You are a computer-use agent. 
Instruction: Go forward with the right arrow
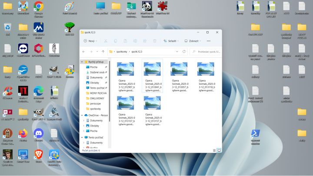[91, 52]
